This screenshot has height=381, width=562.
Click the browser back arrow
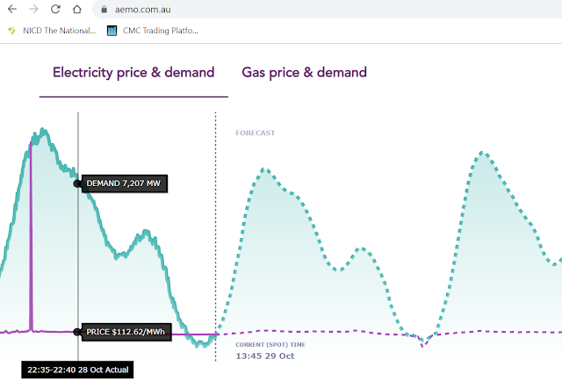point(11,10)
